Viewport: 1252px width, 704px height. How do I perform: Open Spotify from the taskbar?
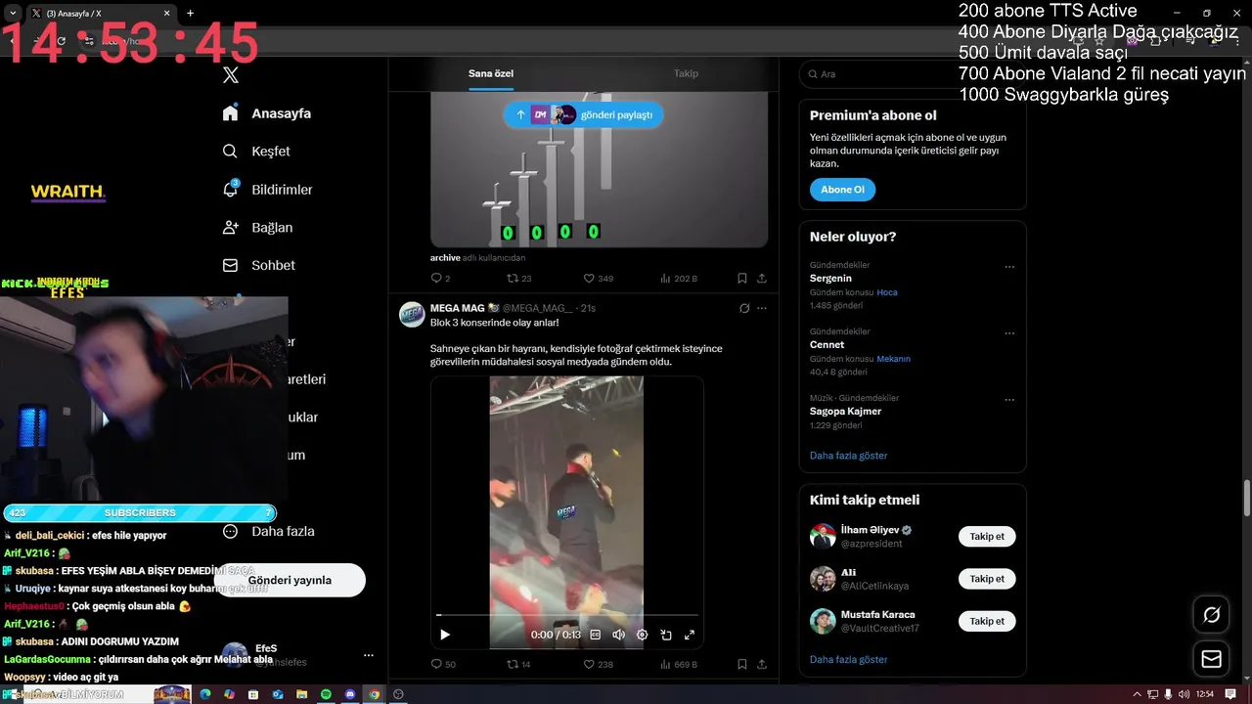[x=326, y=694]
